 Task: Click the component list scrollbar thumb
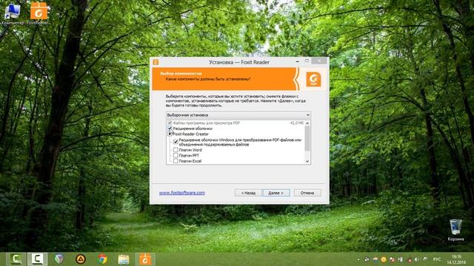307,138
